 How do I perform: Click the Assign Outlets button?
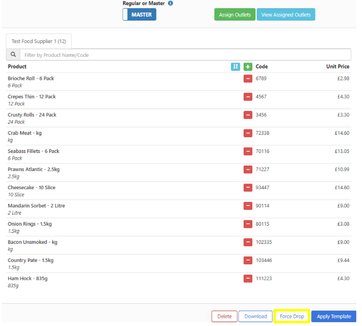tap(235, 15)
